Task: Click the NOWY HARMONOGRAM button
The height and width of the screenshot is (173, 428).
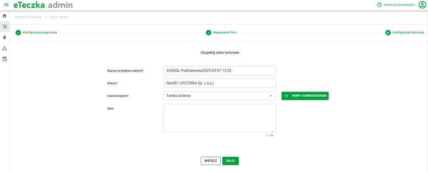Action: point(305,96)
